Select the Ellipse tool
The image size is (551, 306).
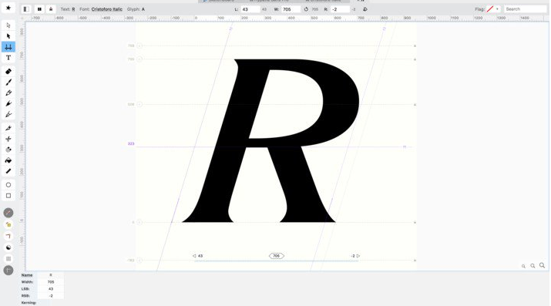[8, 185]
